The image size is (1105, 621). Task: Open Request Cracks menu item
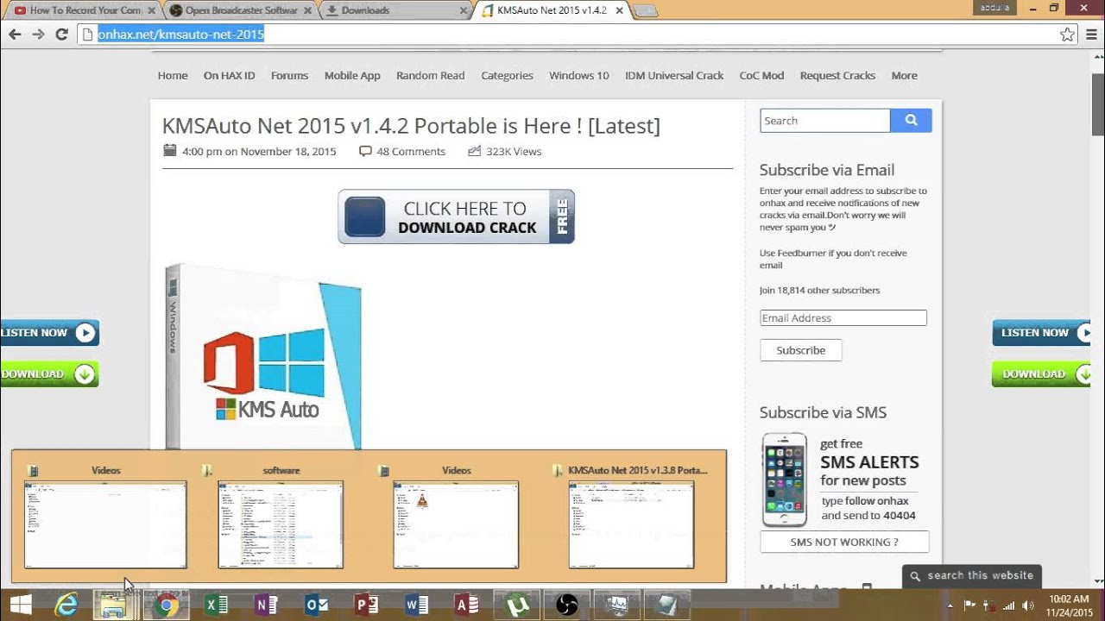pos(837,75)
